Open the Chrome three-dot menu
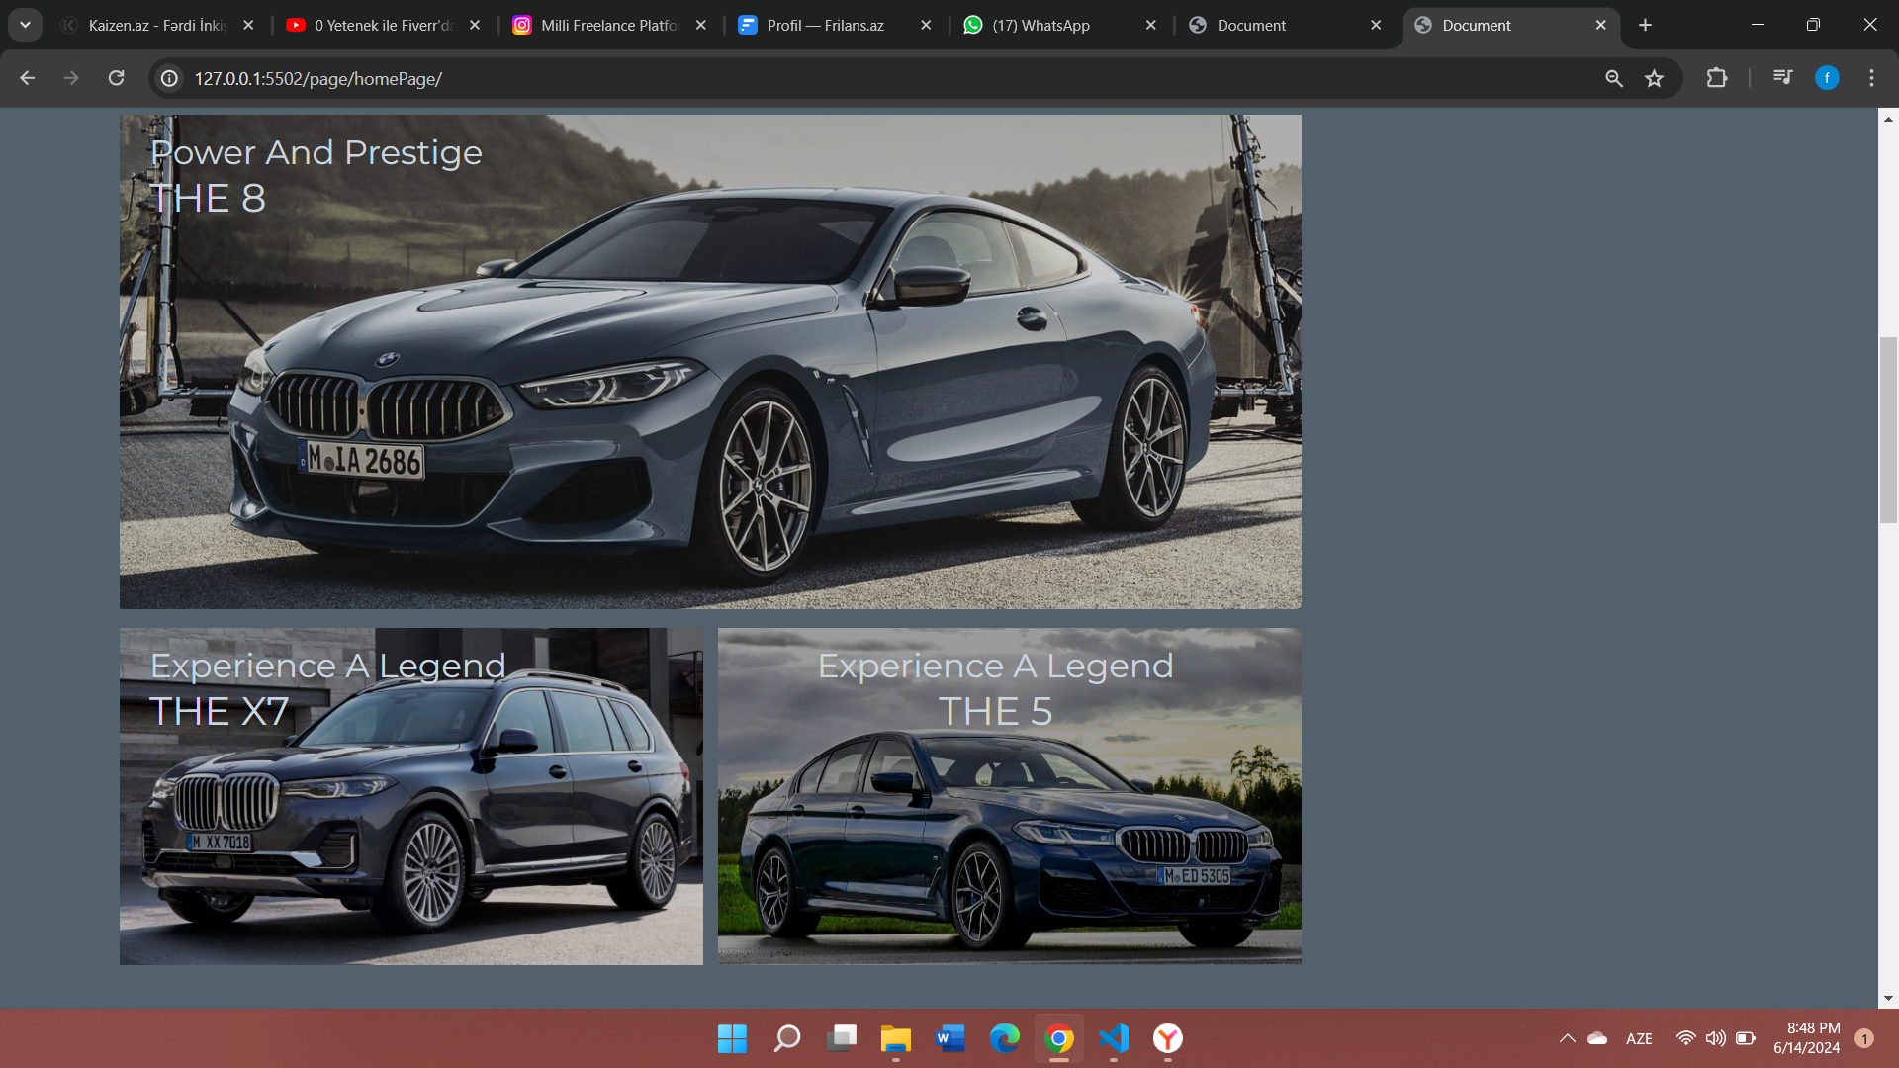Image resolution: width=1899 pixels, height=1068 pixels. (x=1871, y=78)
